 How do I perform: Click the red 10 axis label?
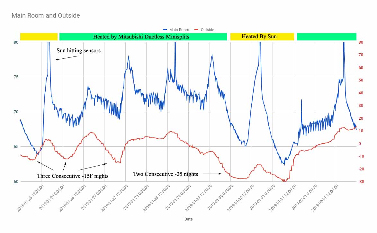click(x=361, y=131)
